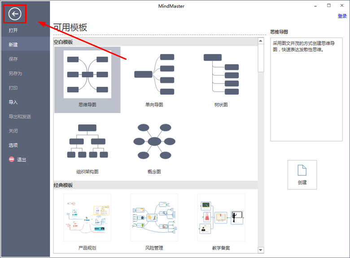This screenshot has height=258, width=350.
Task: Click the vertical scrollbar thumb
Action: click(261, 58)
